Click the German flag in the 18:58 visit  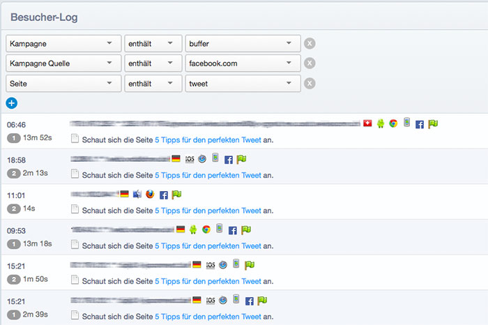click(x=176, y=158)
